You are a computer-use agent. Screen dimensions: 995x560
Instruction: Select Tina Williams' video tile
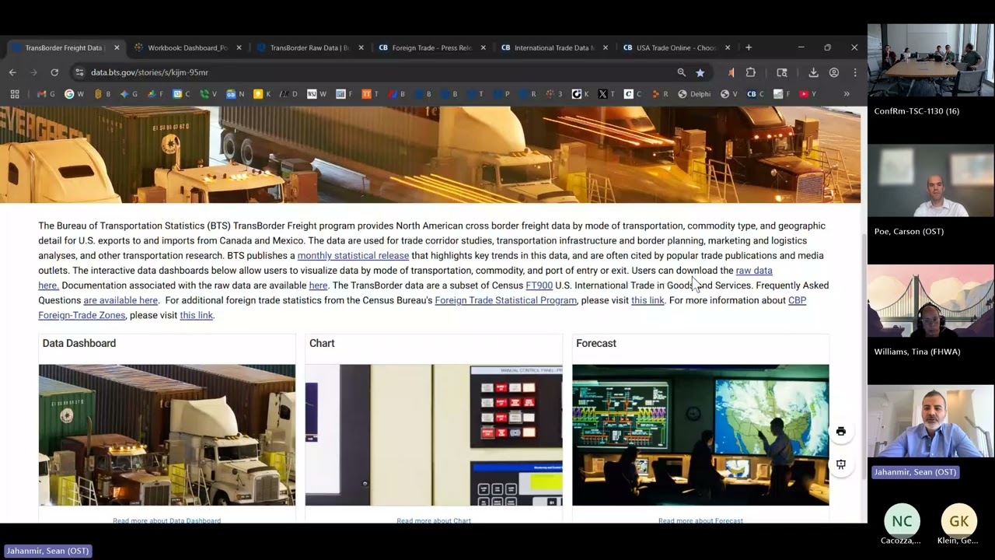coord(930,301)
